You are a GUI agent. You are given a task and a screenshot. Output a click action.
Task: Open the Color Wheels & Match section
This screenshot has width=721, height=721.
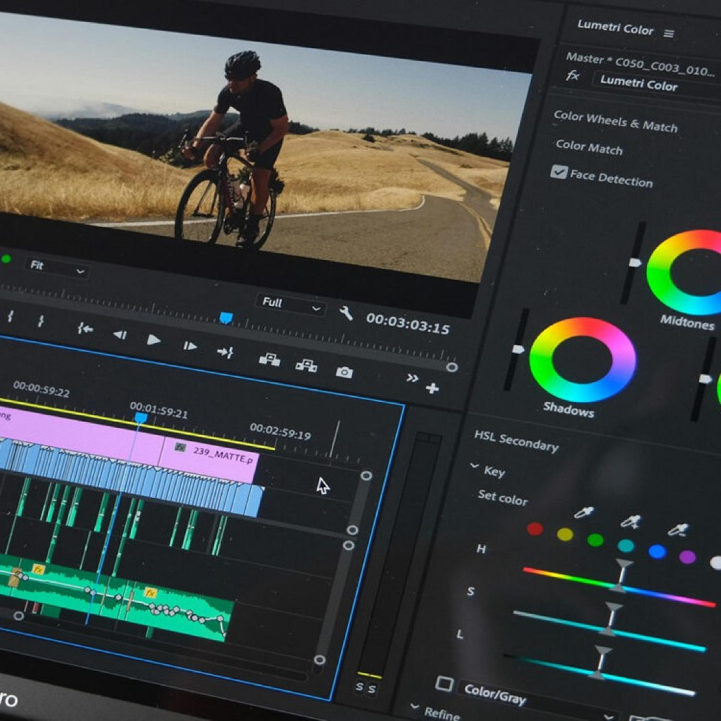coord(616,121)
